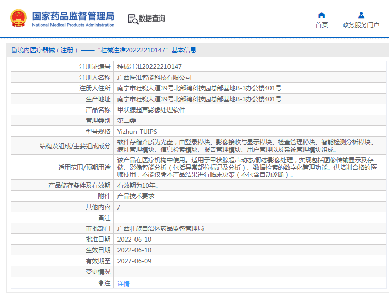
Task: Click the 生产地址 address value
Action: [x=199, y=99]
